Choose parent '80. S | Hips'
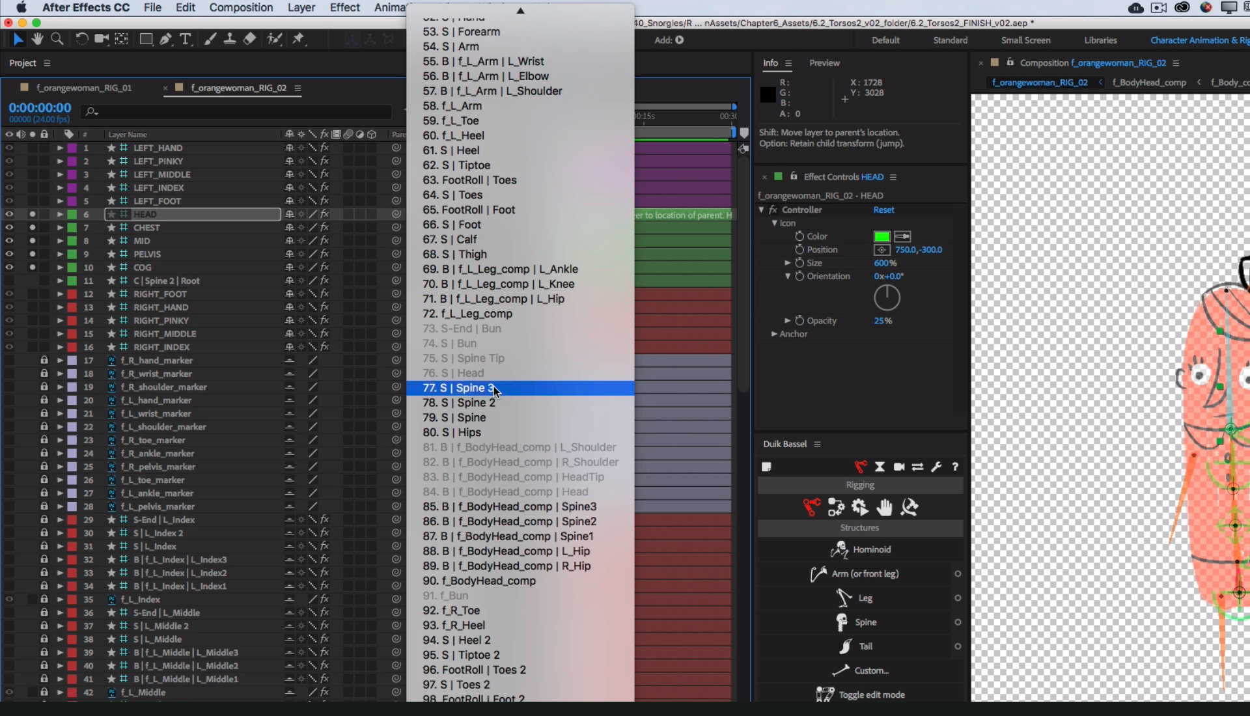Viewport: 1250px width, 716px height. [520, 432]
